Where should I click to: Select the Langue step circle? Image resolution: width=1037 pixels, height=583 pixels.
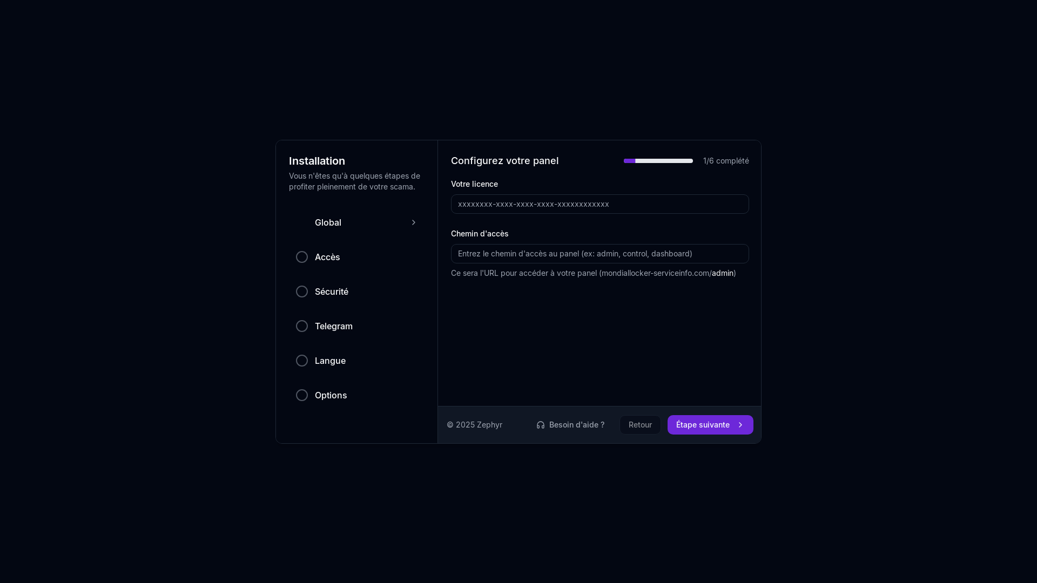(302, 361)
